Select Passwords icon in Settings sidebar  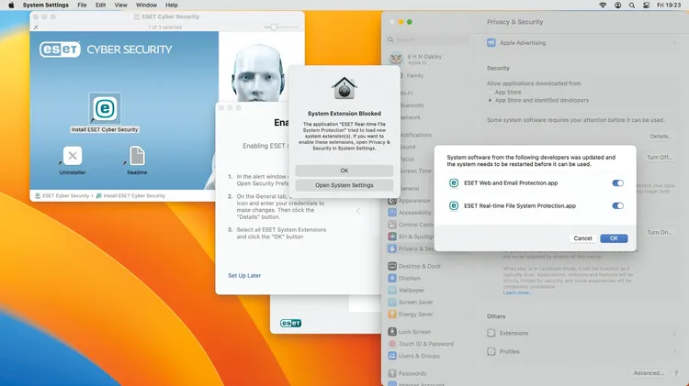pyautogui.click(x=392, y=373)
